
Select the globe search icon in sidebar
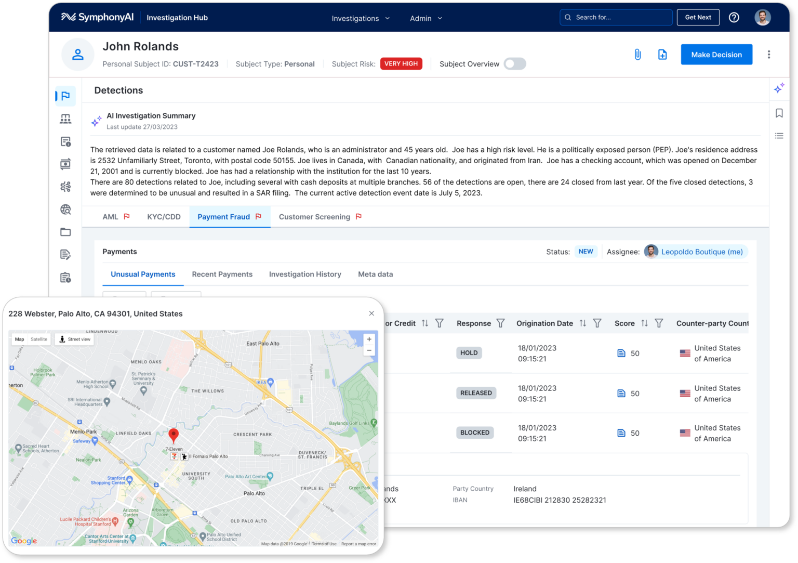65,209
